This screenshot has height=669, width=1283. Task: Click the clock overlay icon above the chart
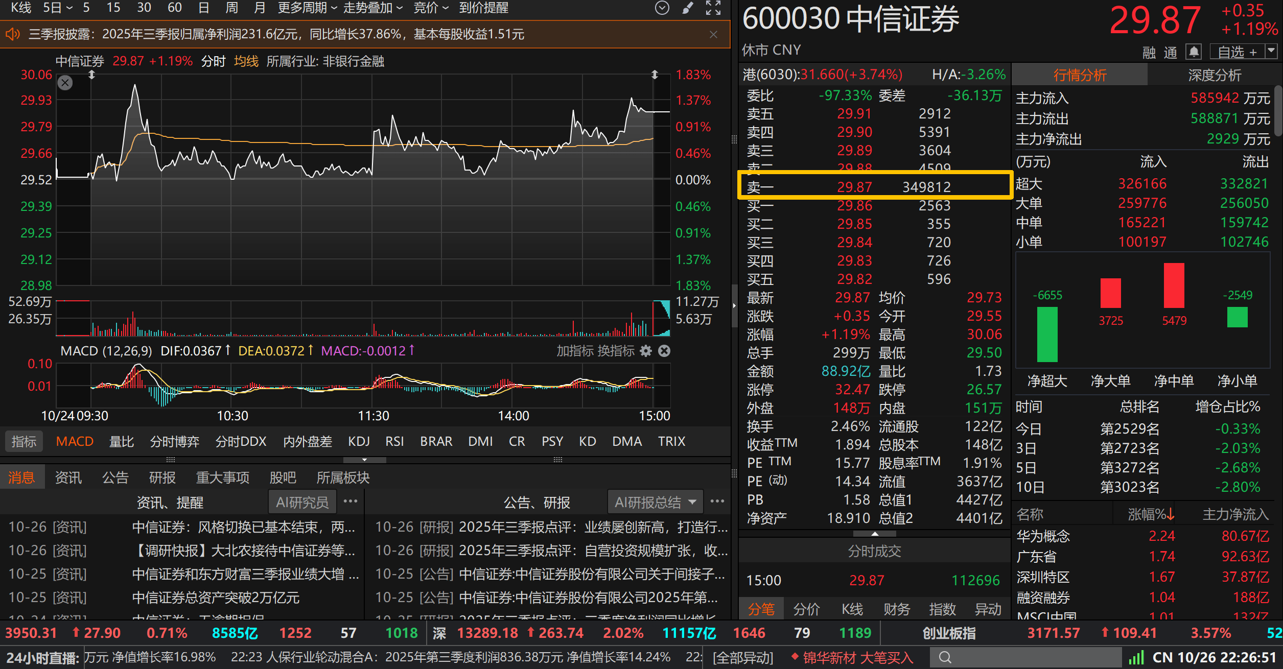click(x=662, y=8)
